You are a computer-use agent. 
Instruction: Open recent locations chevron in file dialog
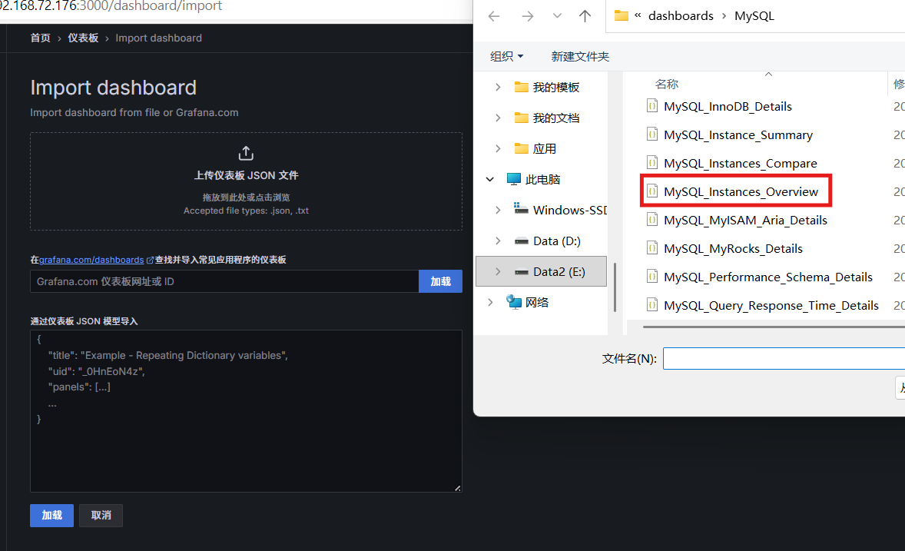click(557, 15)
